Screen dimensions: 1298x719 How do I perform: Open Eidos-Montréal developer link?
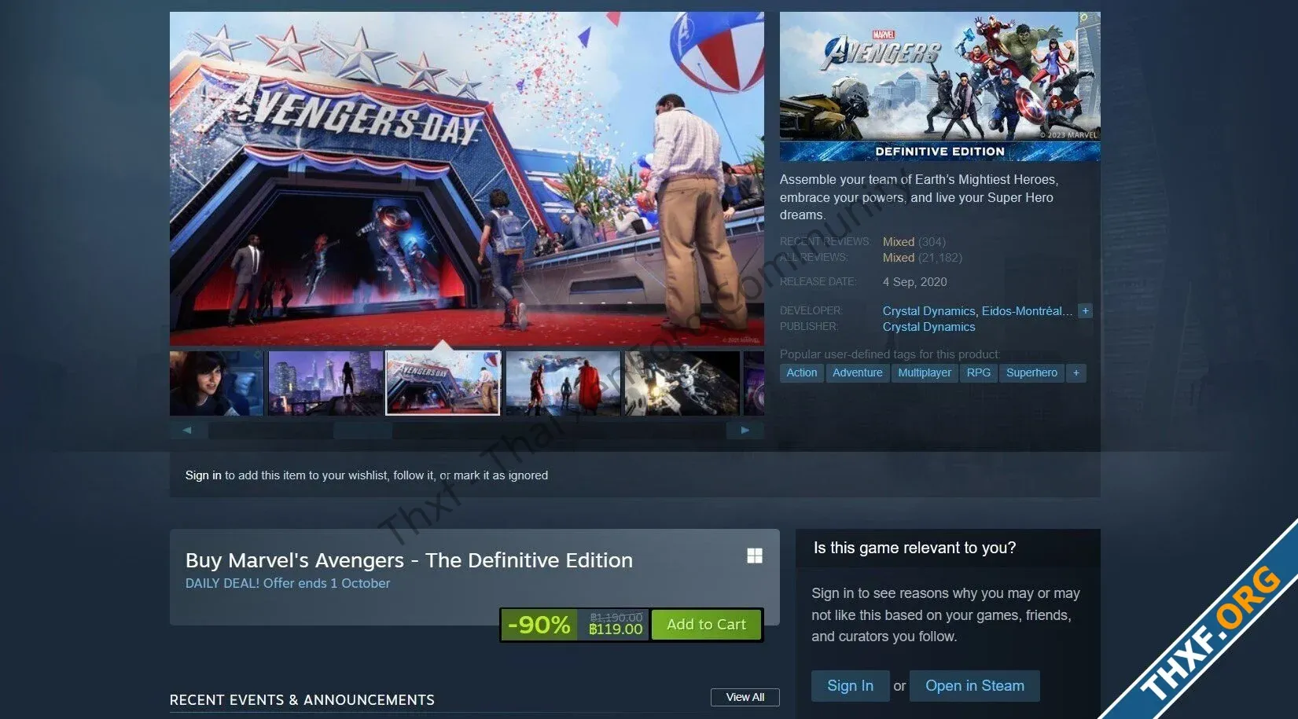click(1027, 311)
